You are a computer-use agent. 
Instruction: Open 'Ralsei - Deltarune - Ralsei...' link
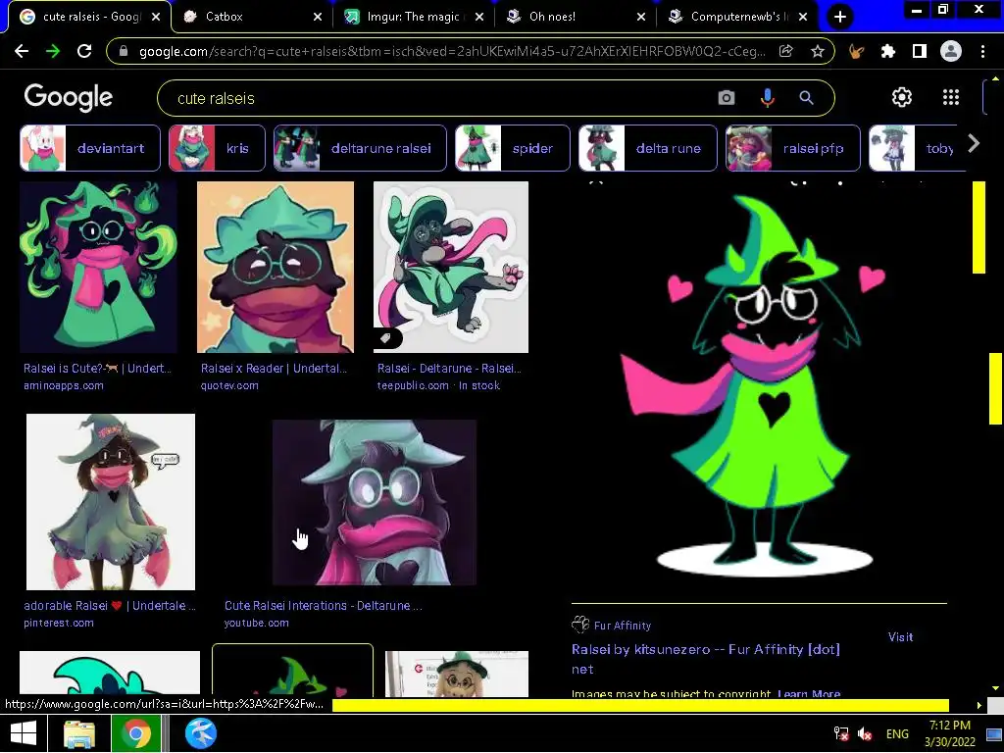click(x=449, y=369)
